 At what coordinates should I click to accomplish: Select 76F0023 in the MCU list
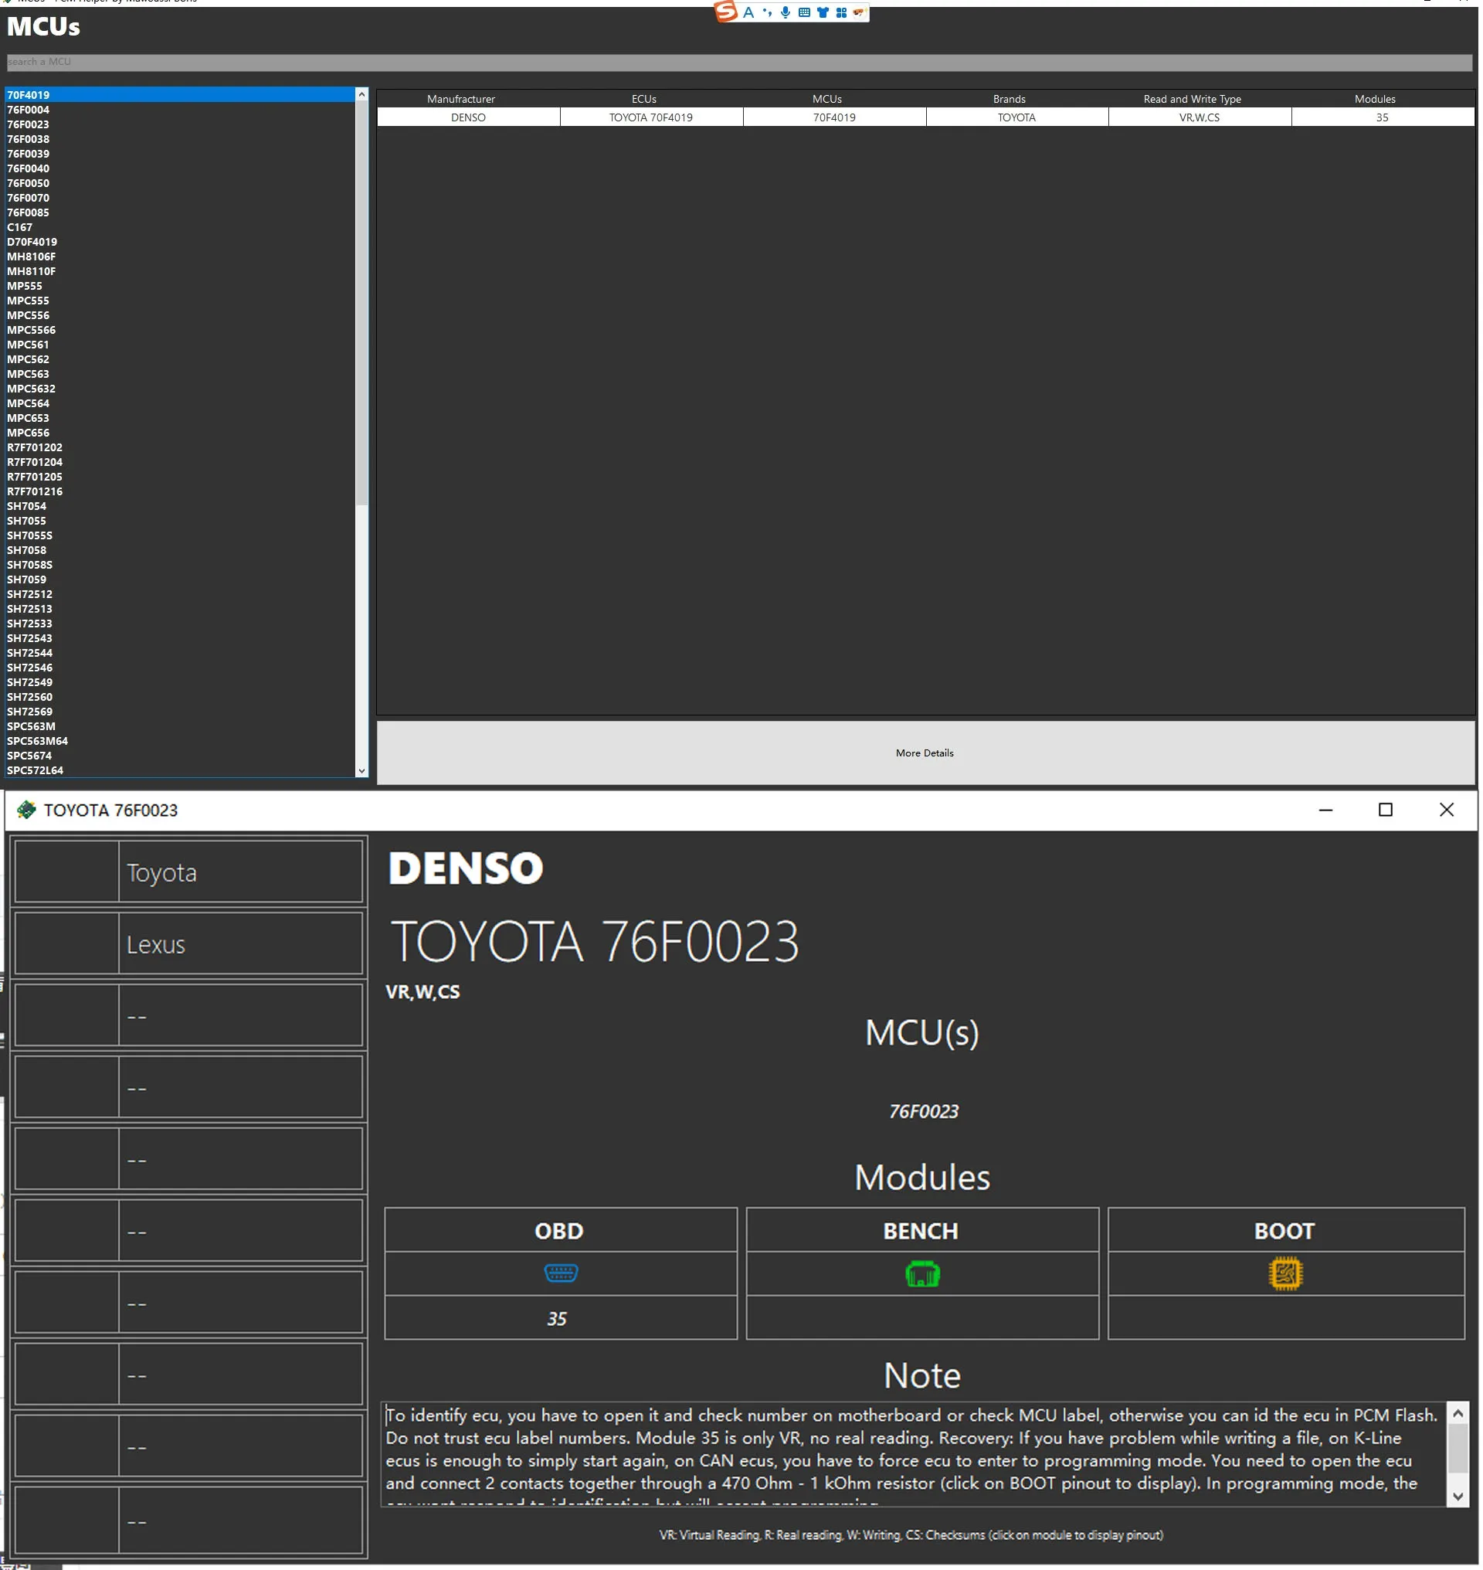pyautogui.click(x=29, y=124)
